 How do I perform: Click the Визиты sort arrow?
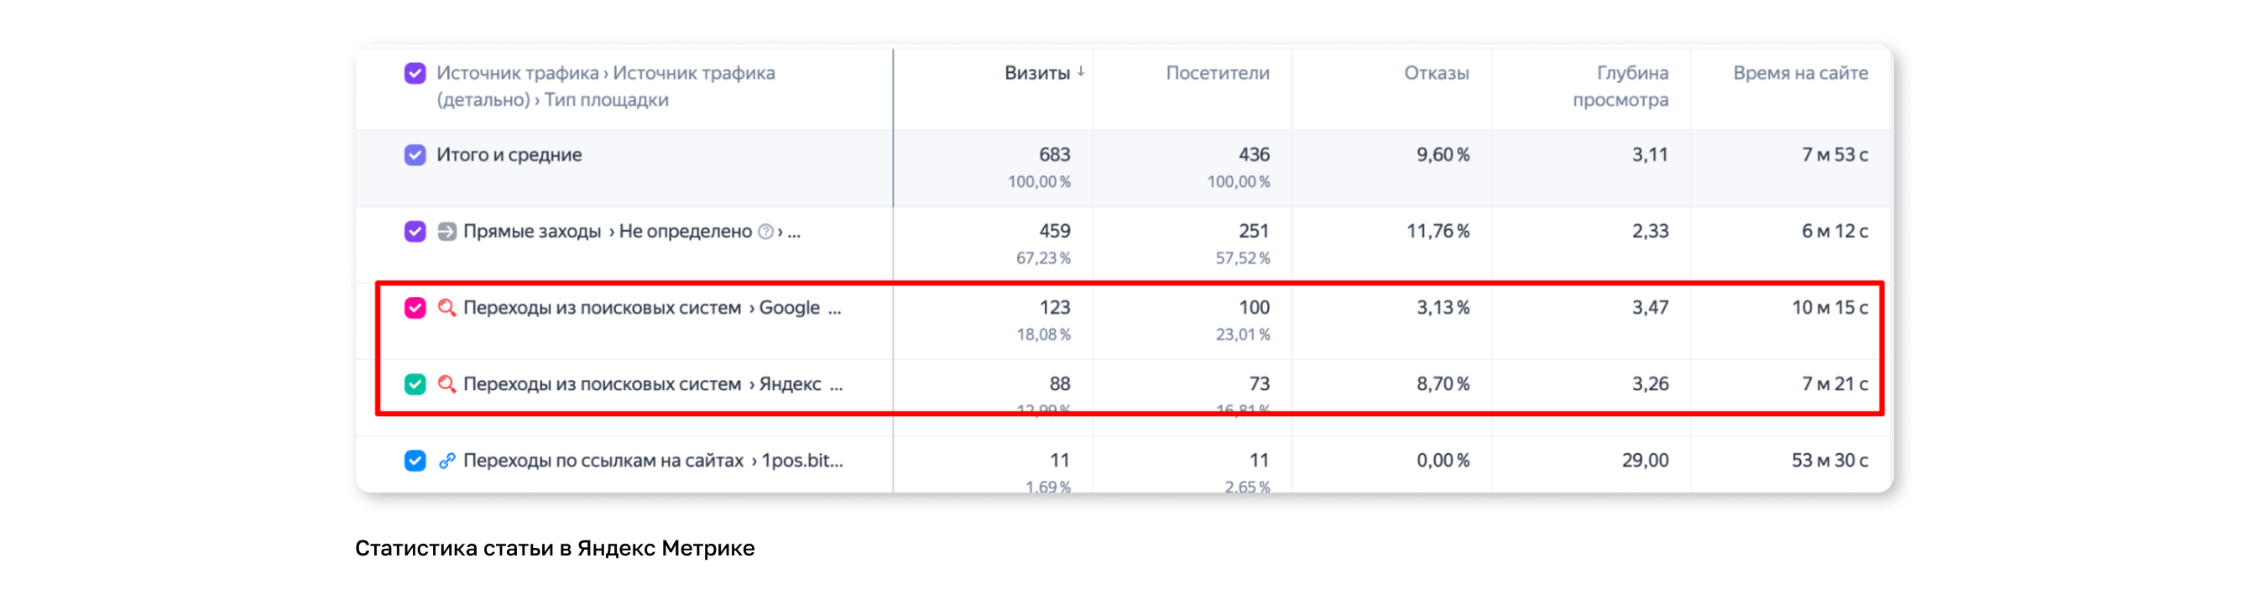tap(1081, 72)
